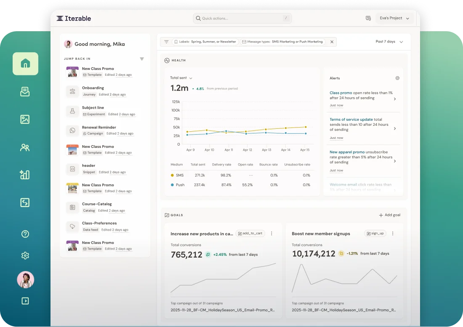
Task: Open the Terms of service update link
Action: point(351,120)
